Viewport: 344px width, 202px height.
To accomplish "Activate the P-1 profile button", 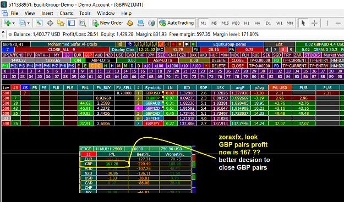I will pyautogui.click(x=5, y=66).
